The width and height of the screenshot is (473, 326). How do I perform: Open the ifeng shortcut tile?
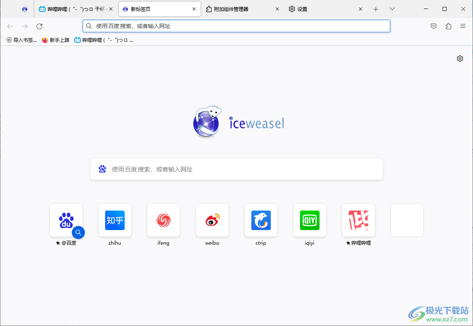163,220
